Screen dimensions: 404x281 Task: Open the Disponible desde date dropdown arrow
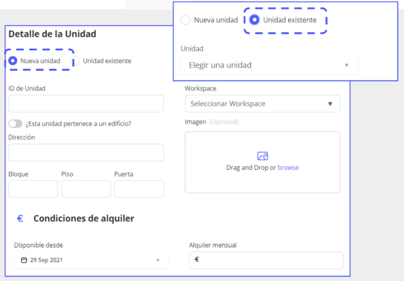pos(158,260)
